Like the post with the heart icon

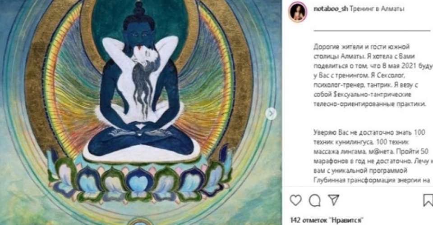(x=295, y=200)
